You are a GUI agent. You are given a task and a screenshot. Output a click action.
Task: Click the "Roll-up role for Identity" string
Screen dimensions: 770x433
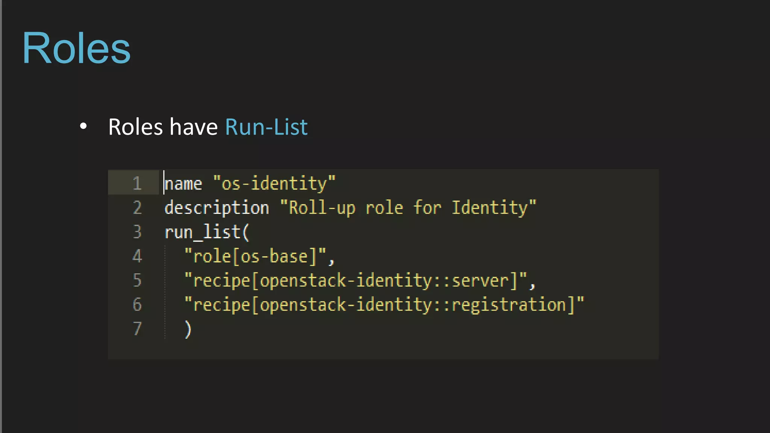coord(408,207)
